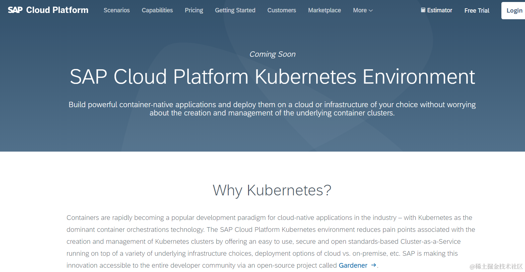Go to Marketplace in the navigation

325,10
